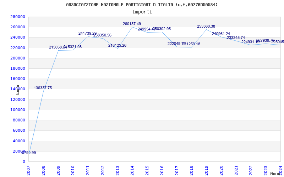The width and height of the screenshot is (284, 177).
Task: Click the data label 255360.38
Action: pyautogui.click(x=206, y=26)
